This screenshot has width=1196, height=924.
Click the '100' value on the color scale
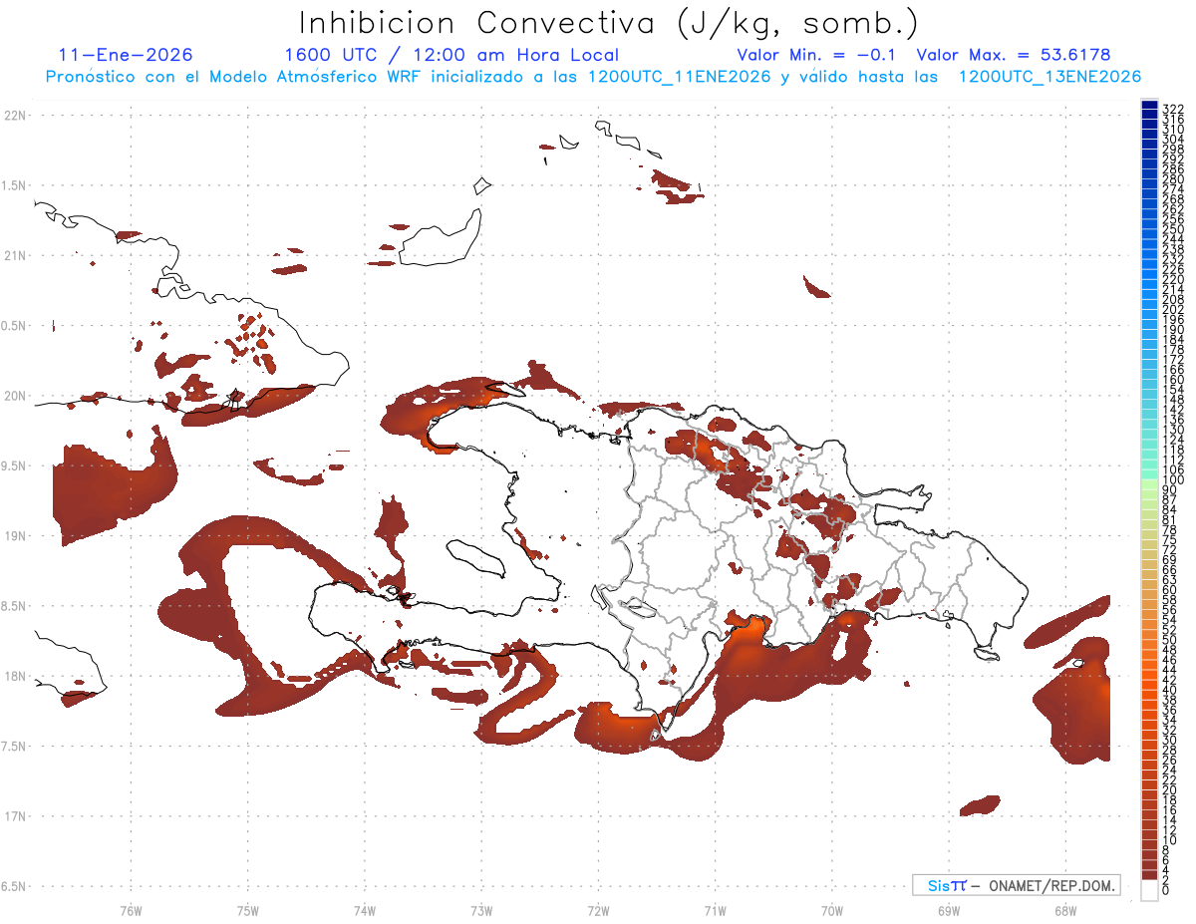pyautogui.click(x=1172, y=480)
